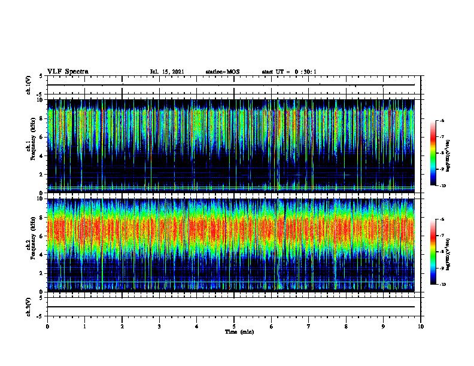The width and height of the screenshot is (474, 366).
Task: Click the 'VLF Spectra' title text
Action: (68, 72)
